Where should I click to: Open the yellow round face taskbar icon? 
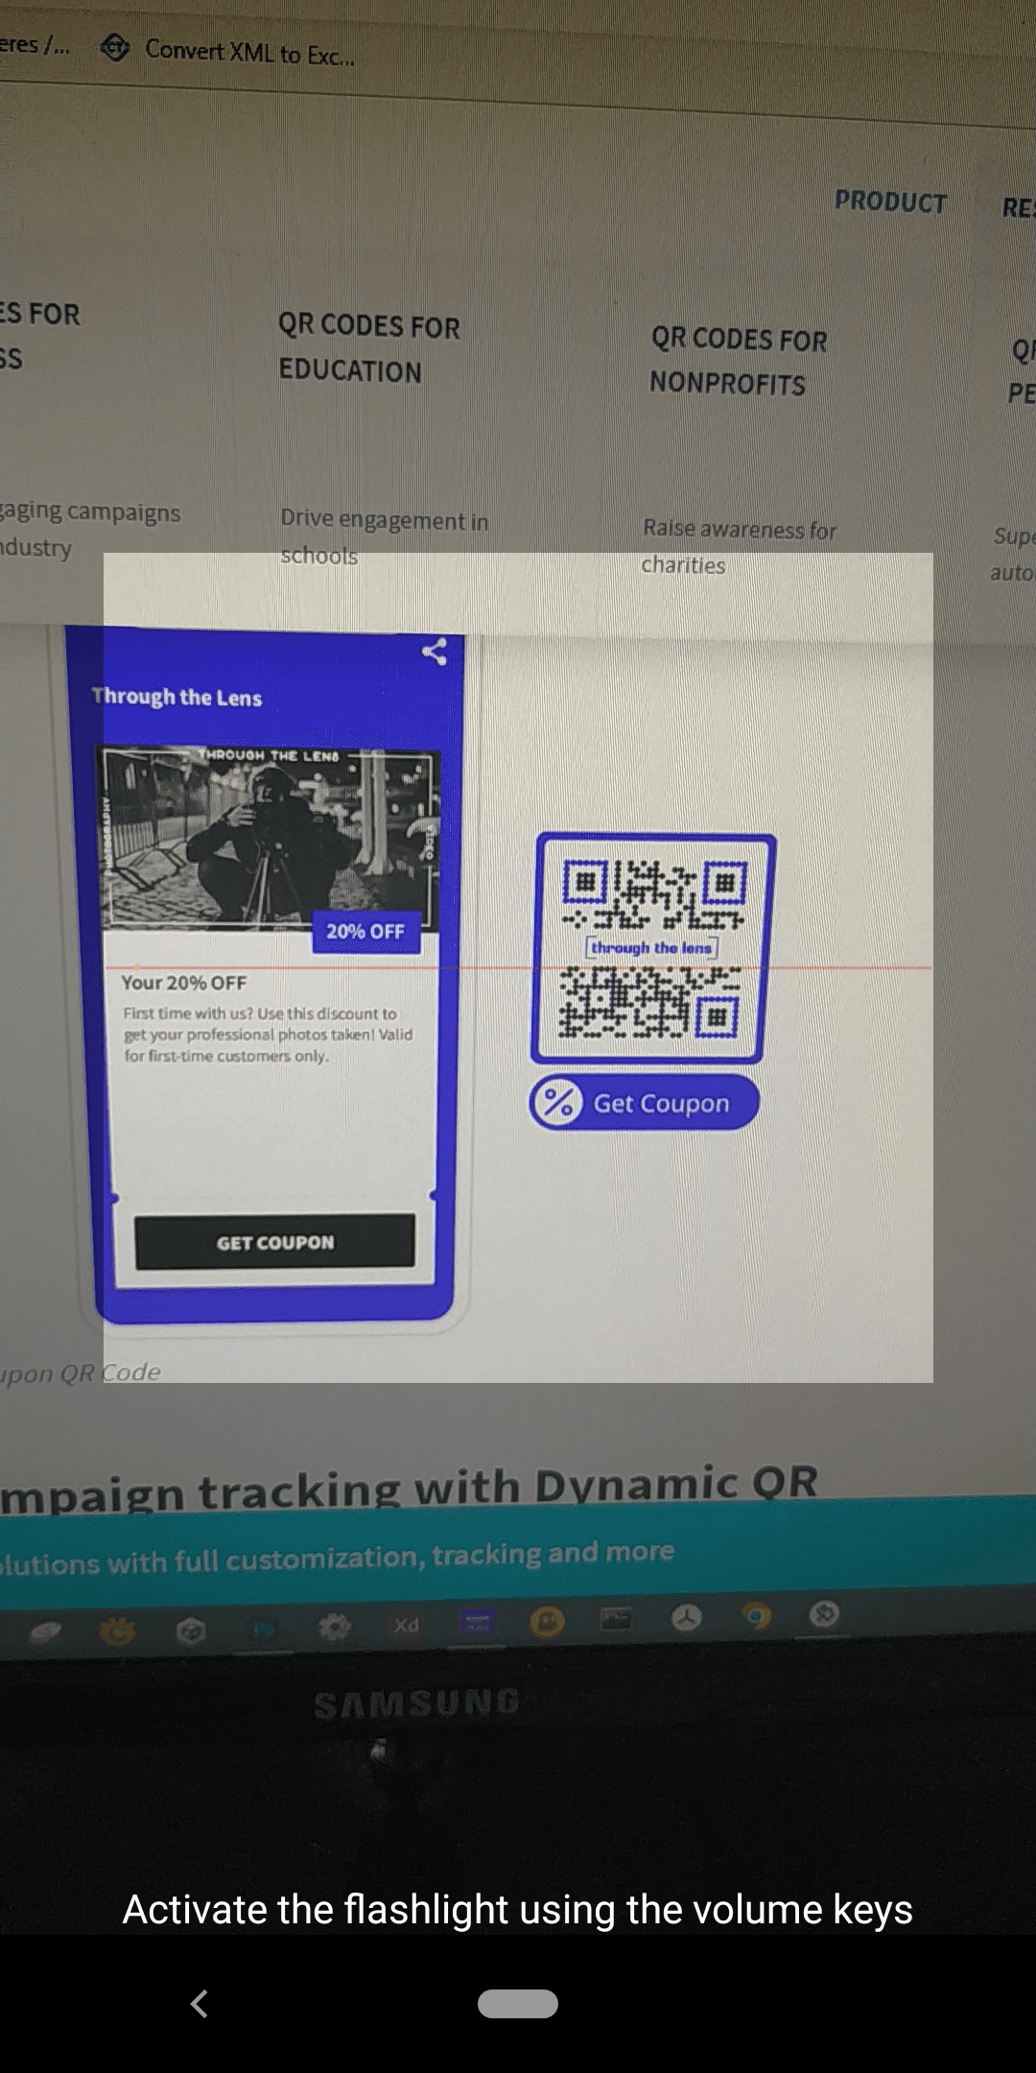click(547, 1622)
